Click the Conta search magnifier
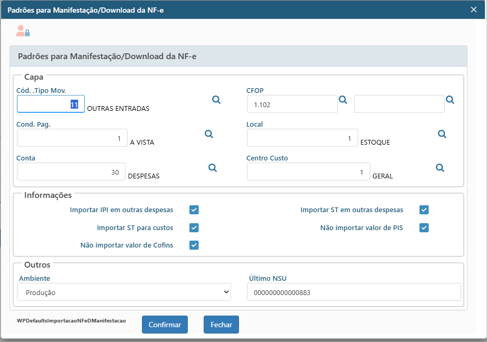Screen dimensions: 487x342 click(213, 168)
